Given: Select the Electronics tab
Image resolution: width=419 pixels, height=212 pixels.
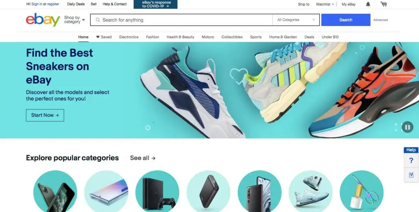Looking at the screenshot, I should click(x=129, y=37).
